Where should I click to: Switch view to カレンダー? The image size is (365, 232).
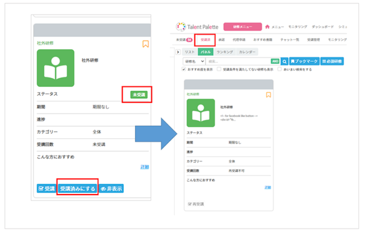(x=247, y=52)
